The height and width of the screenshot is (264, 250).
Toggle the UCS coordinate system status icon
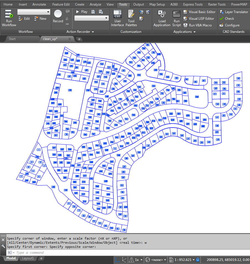(x=118, y=260)
